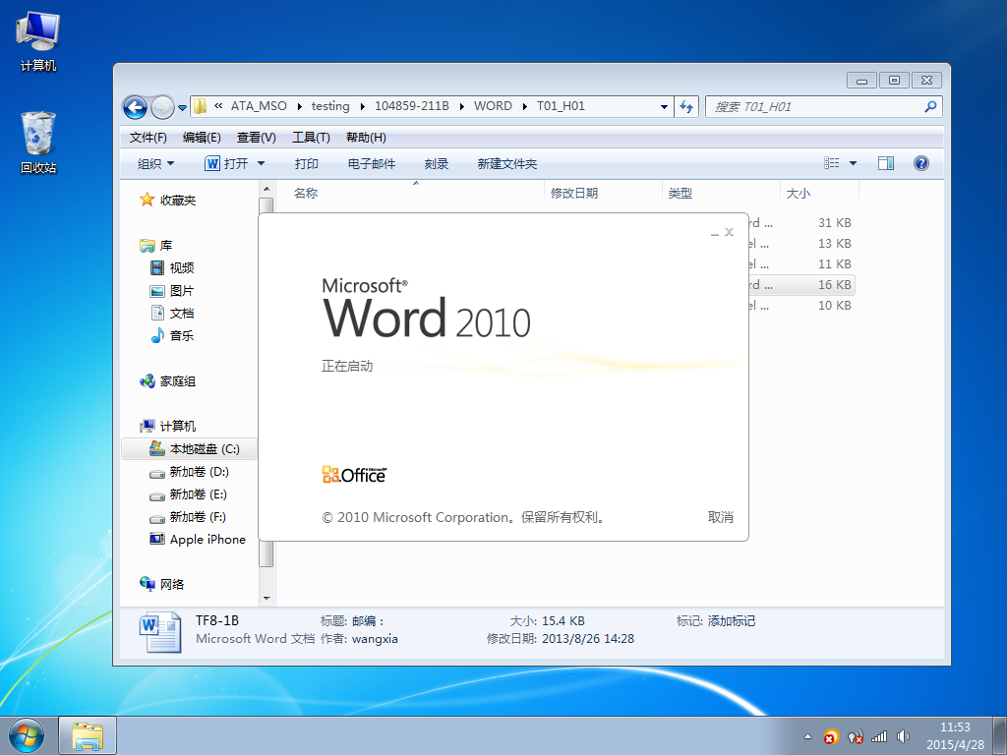Click navigation pane scroll down arrow
Image resolution: width=1007 pixels, height=755 pixels.
(267, 599)
